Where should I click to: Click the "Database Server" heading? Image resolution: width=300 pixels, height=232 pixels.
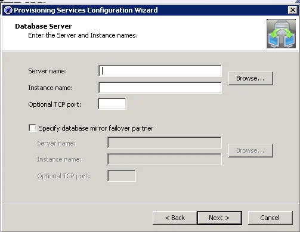click(x=44, y=26)
